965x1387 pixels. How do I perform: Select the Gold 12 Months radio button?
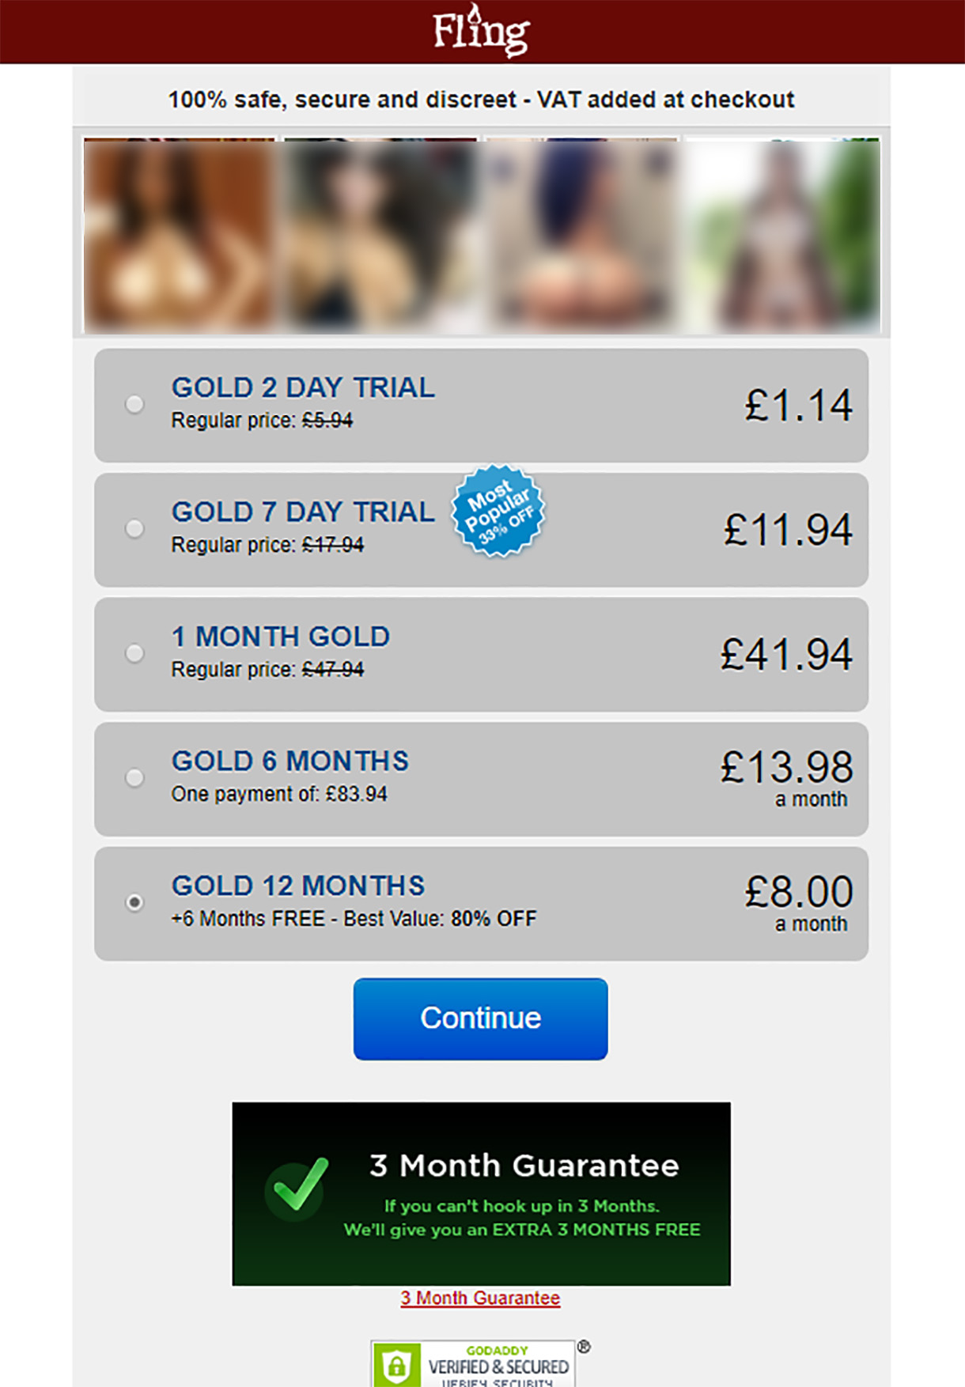(135, 902)
